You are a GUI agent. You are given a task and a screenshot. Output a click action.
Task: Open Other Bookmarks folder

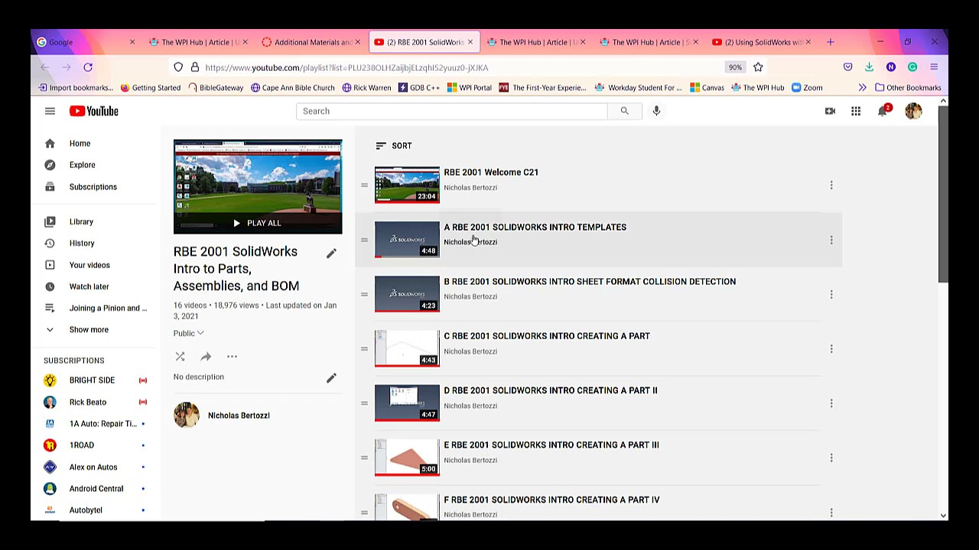pos(908,88)
